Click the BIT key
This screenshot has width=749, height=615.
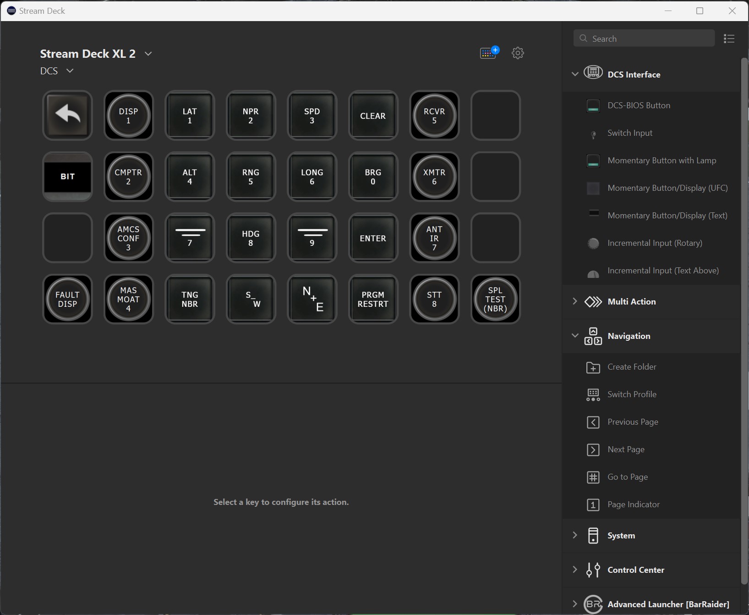click(x=67, y=177)
